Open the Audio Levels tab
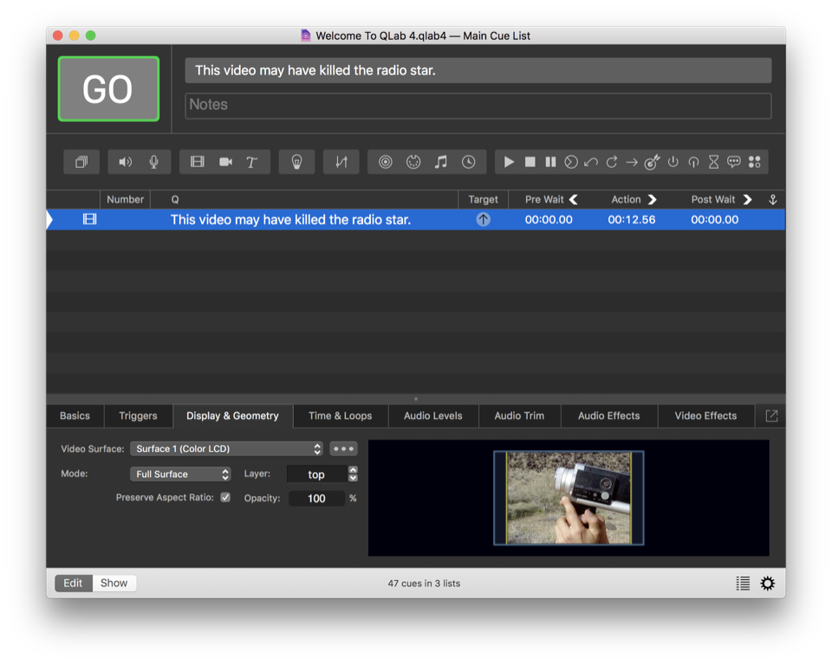 pyautogui.click(x=432, y=416)
